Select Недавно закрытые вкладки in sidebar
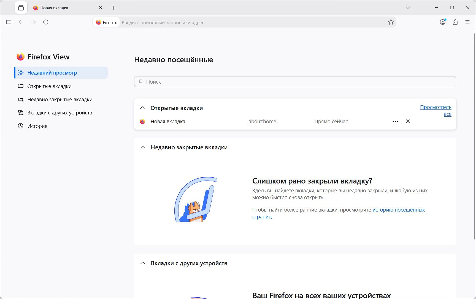The image size is (476, 299). tap(61, 99)
